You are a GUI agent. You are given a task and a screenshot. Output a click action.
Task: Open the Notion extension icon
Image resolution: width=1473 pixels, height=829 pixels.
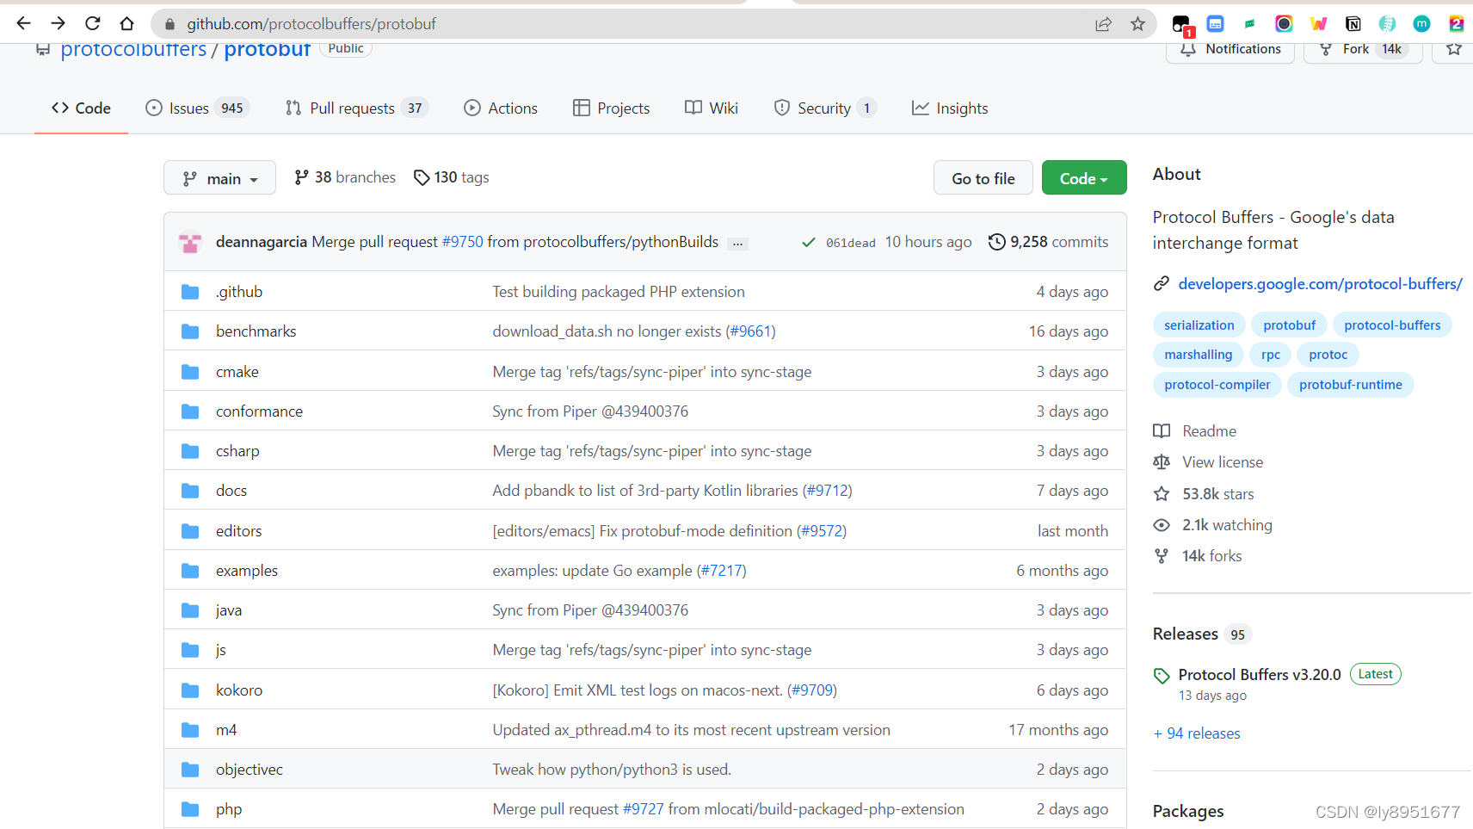1353,24
